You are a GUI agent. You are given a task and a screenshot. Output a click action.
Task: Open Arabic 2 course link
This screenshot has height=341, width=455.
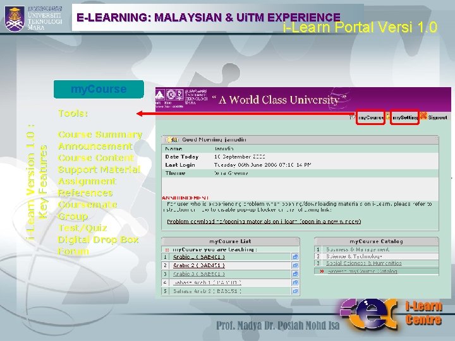coord(199,265)
